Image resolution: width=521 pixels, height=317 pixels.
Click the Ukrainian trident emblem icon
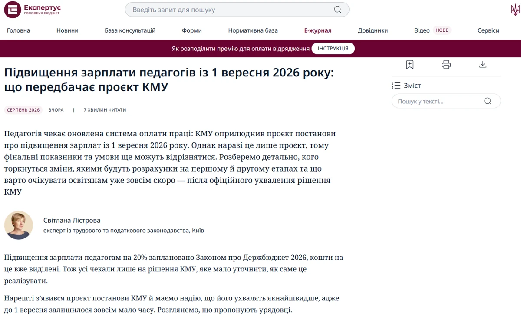[515, 10]
